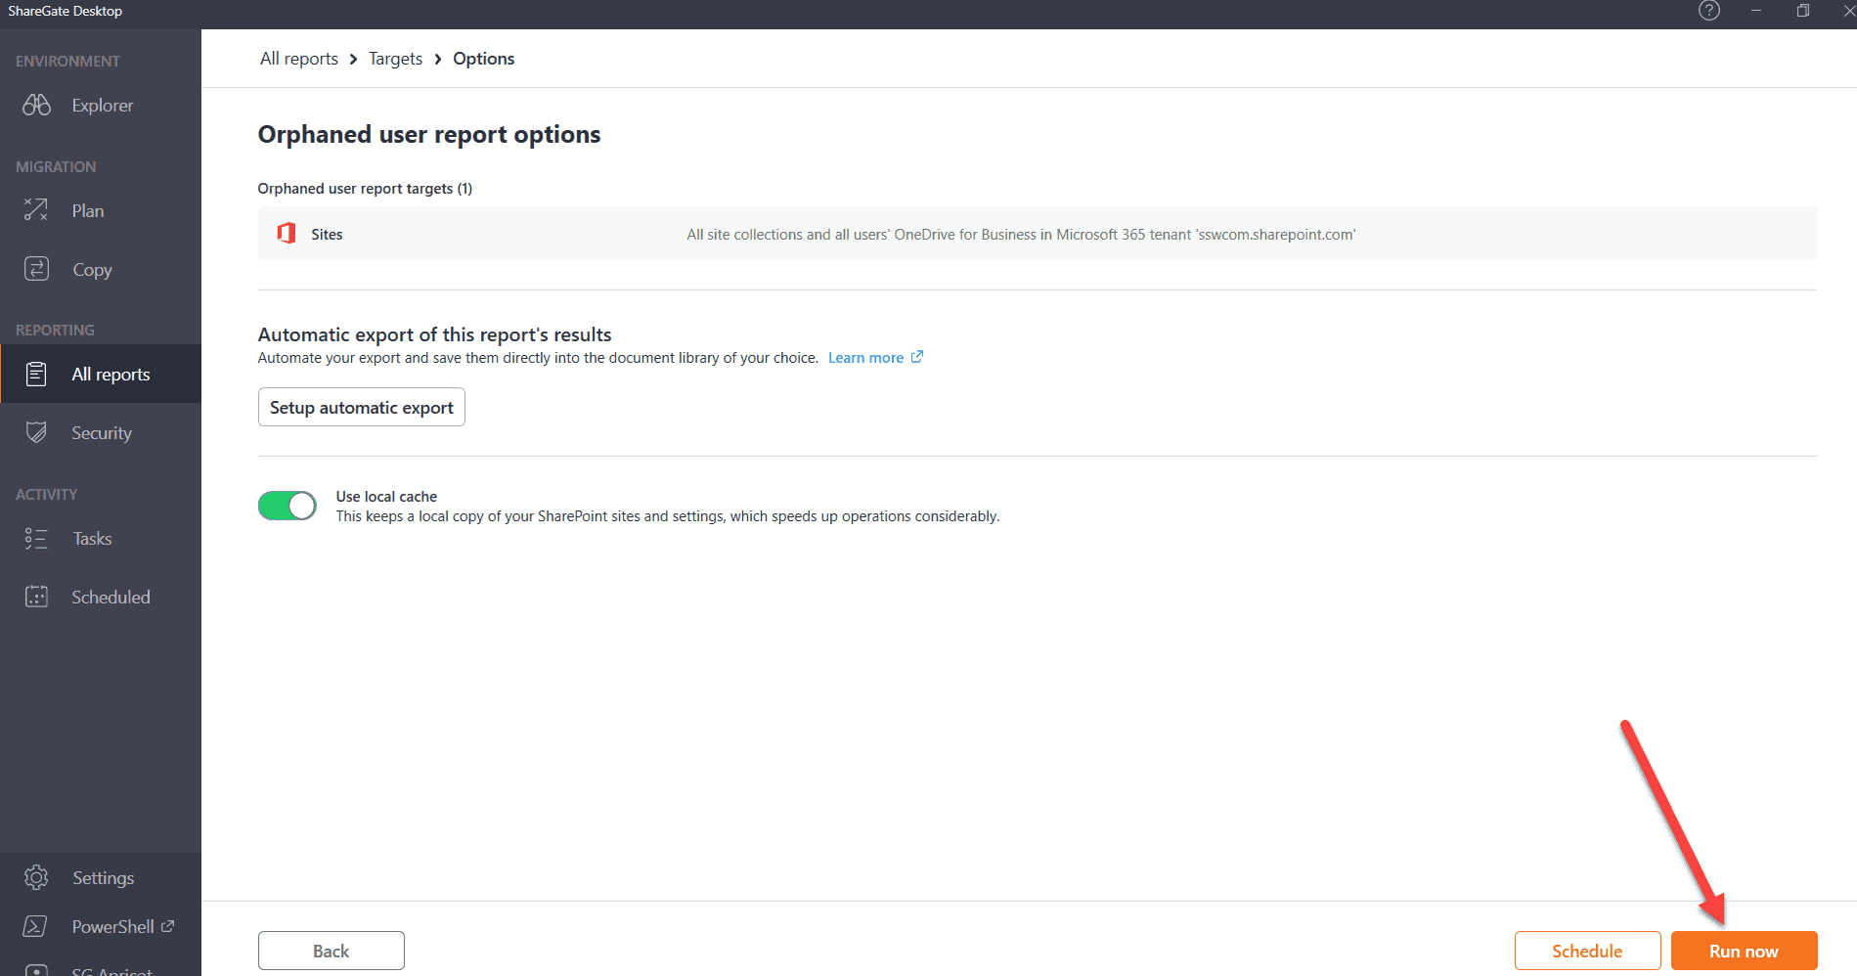Screen dimensions: 1857x976
Task: Navigate back to Targets breadcrumb
Action: pos(395,59)
